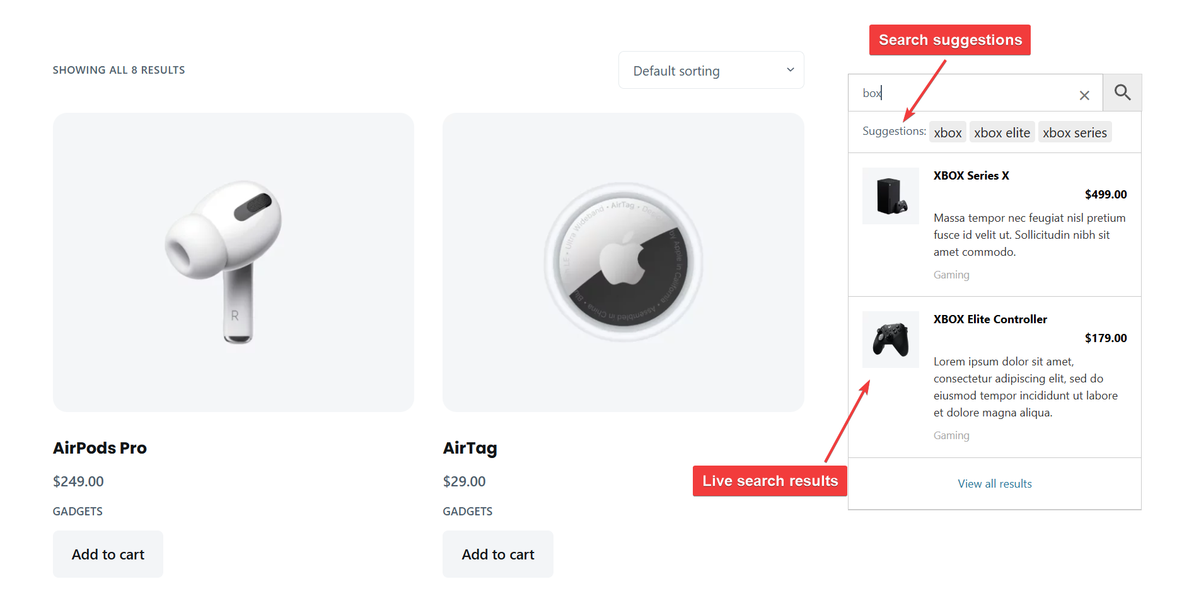The height and width of the screenshot is (596, 1194).
Task: Choose the "xbox elite" suggestion
Action: 1002,133
